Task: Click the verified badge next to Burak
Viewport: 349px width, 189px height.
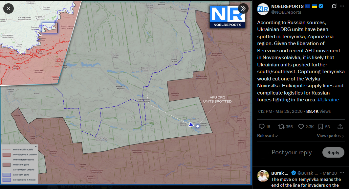Action: [x=294, y=173]
